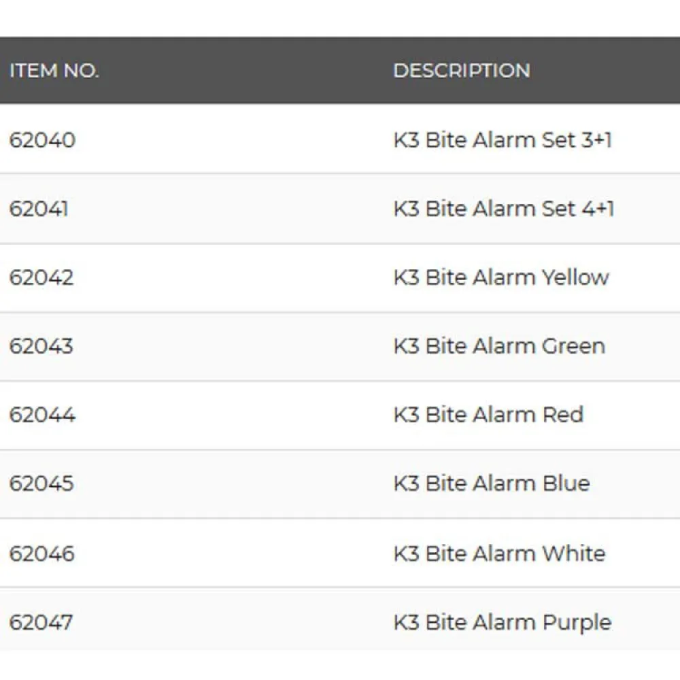This screenshot has height=680, width=680.
Task: Choose item number 62044
Action: (42, 415)
